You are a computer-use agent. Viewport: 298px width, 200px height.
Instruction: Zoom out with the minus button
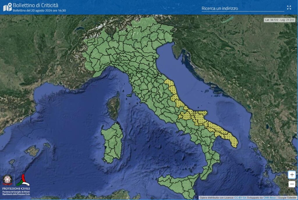coord(292,184)
